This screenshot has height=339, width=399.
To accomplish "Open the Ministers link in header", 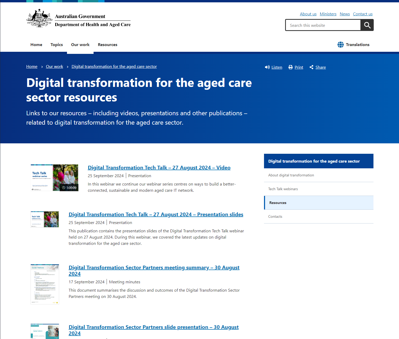I will pyautogui.click(x=328, y=14).
